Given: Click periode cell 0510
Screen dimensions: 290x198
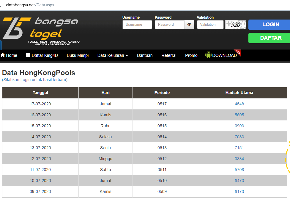Looking at the screenshot, I should coord(162,181).
